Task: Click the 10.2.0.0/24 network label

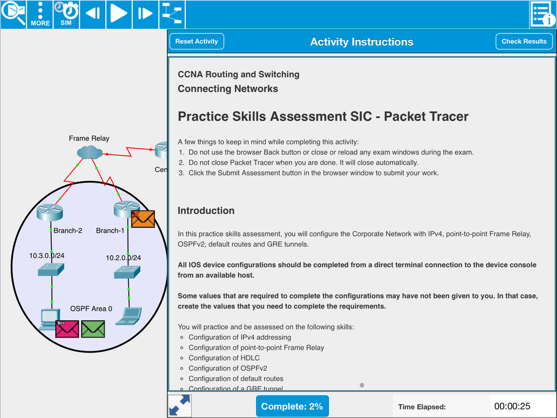Action: (x=123, y=258)
